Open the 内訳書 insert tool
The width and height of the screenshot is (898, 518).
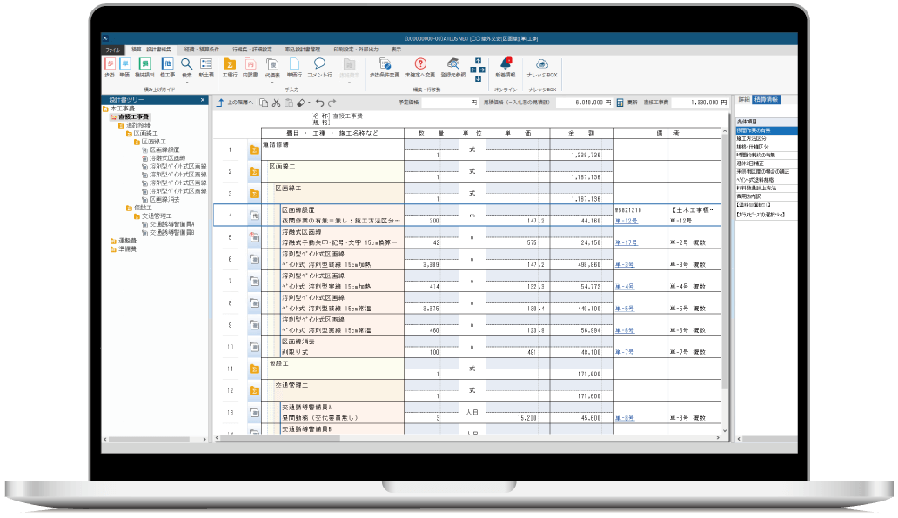251,66
